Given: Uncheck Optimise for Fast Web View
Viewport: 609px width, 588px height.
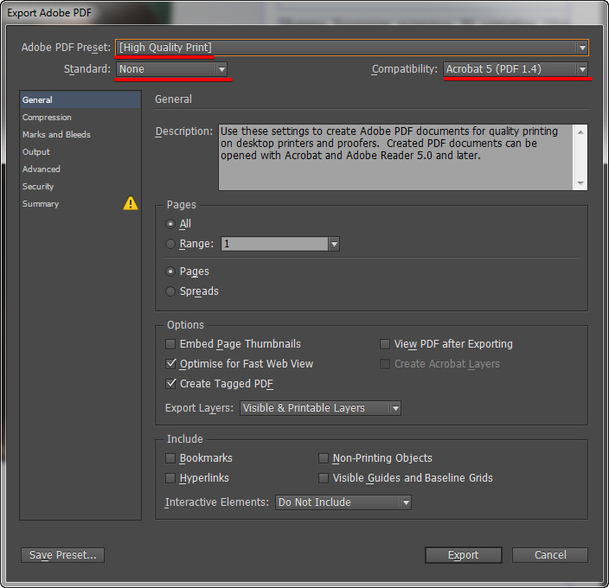Looking at the screenshot, I should [170, 364].
